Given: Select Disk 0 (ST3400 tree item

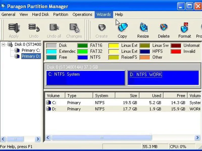Looking at the screenshot, I should point(28,45).
